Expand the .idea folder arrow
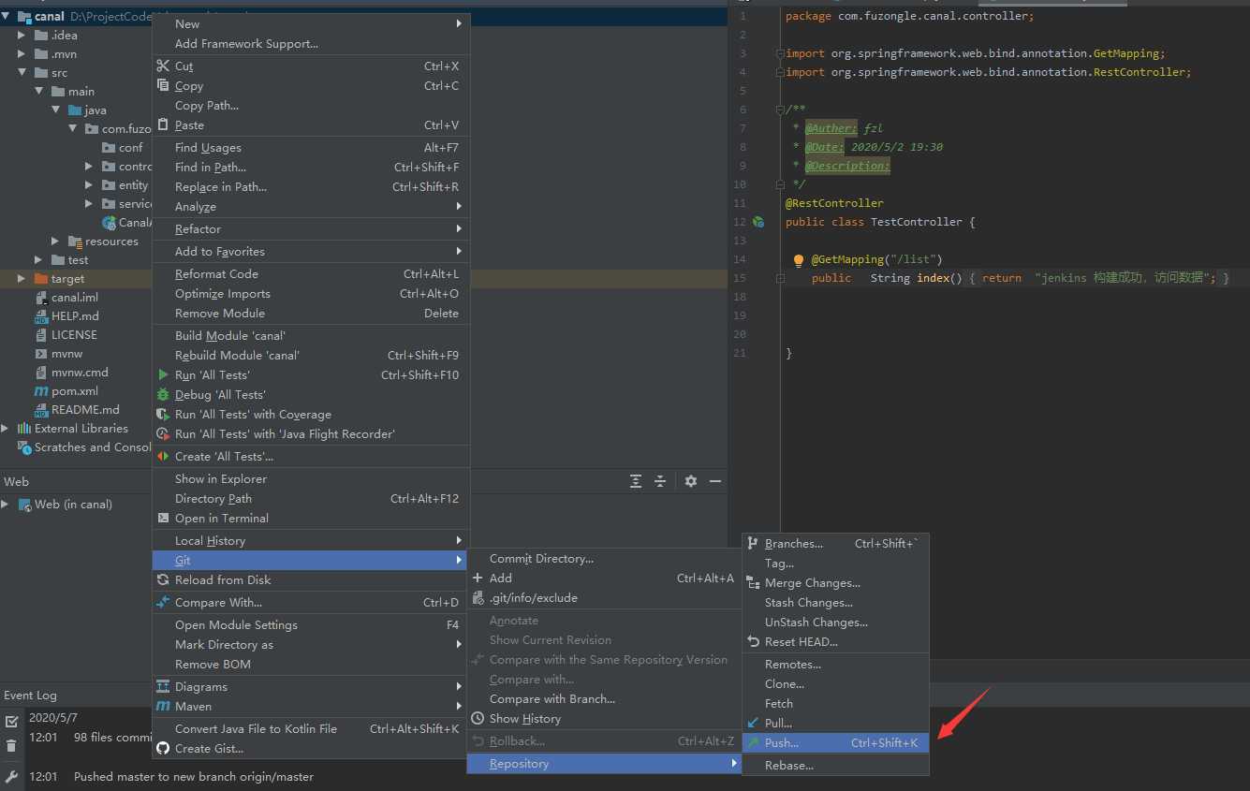The image size is (1250, 791). pyautogui.click(x=22, y=35)
